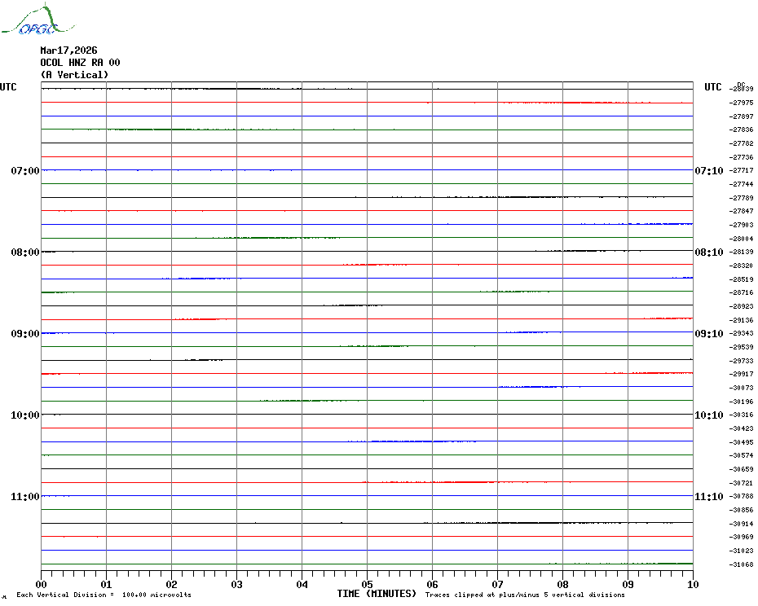Click the 07:10 time label on right
This screenshot has height=606, width=758.
click(x=708, y=171)
